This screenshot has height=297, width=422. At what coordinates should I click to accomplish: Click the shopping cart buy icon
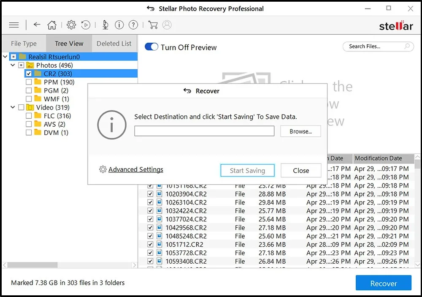(x=153, y=25)
